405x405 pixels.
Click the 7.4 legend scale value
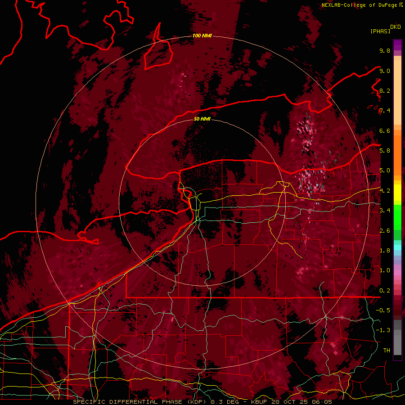[385, 111]
